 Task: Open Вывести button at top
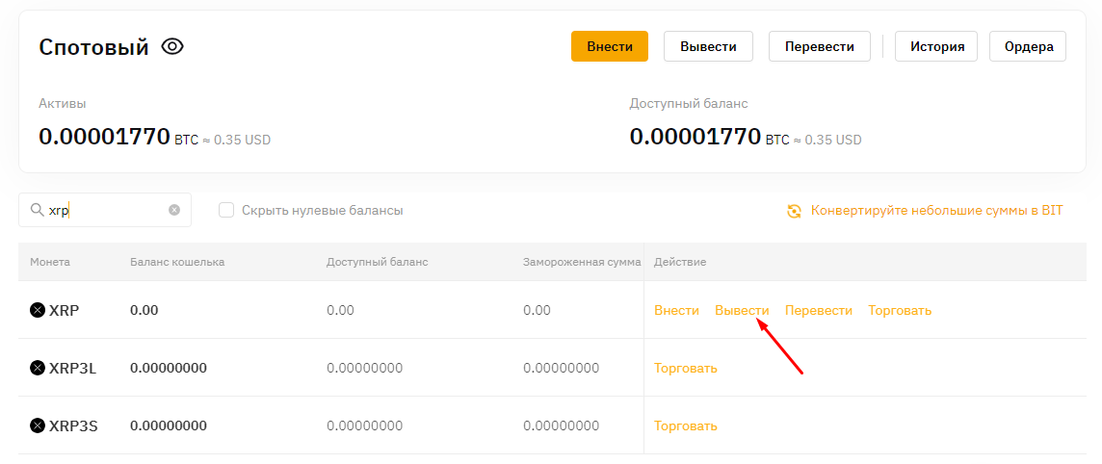coord(708,46)
